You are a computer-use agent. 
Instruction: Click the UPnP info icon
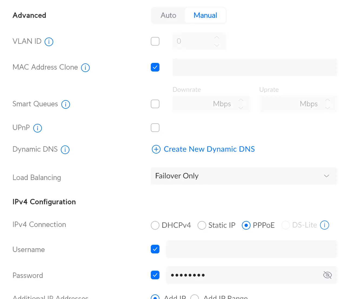pos(38,128)
